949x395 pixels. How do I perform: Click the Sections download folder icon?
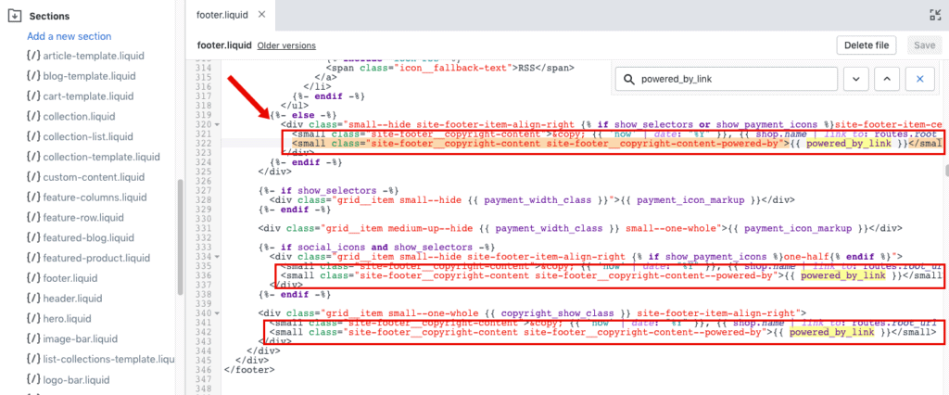click(15, 16)
